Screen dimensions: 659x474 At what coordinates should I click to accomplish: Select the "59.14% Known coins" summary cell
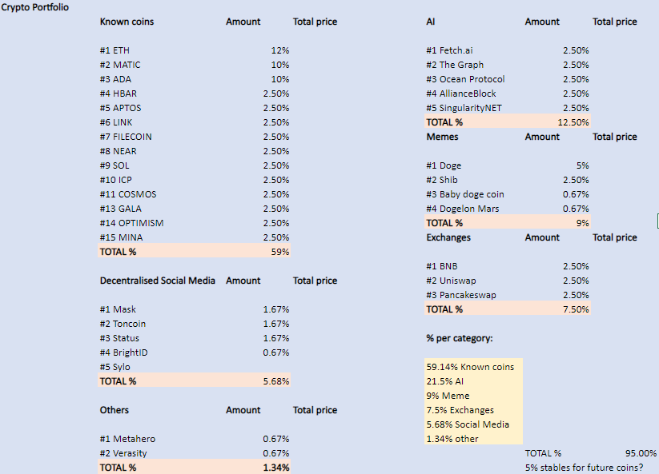[470, 367]
